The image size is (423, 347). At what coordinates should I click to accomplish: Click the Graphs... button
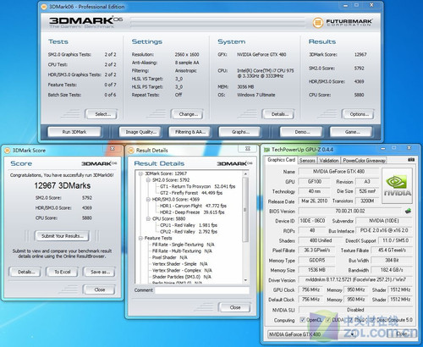pyautogui.click(x=240, y=132)
